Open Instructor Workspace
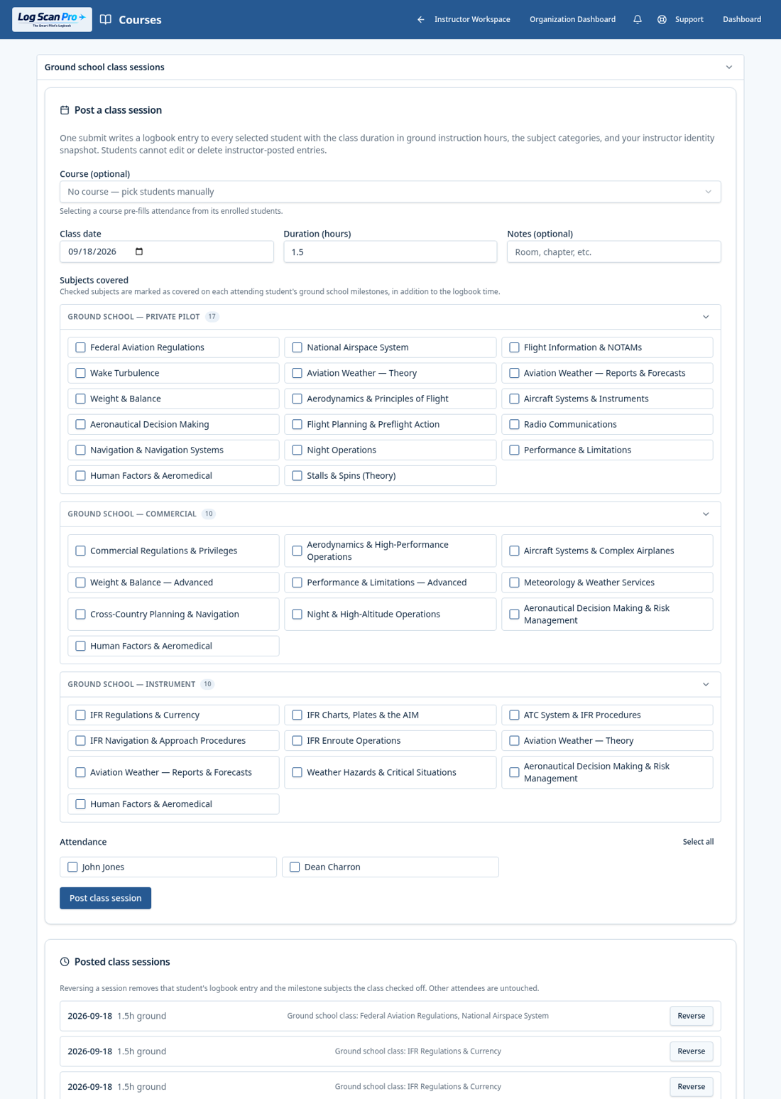781x1099 pixels. (472, 19)
